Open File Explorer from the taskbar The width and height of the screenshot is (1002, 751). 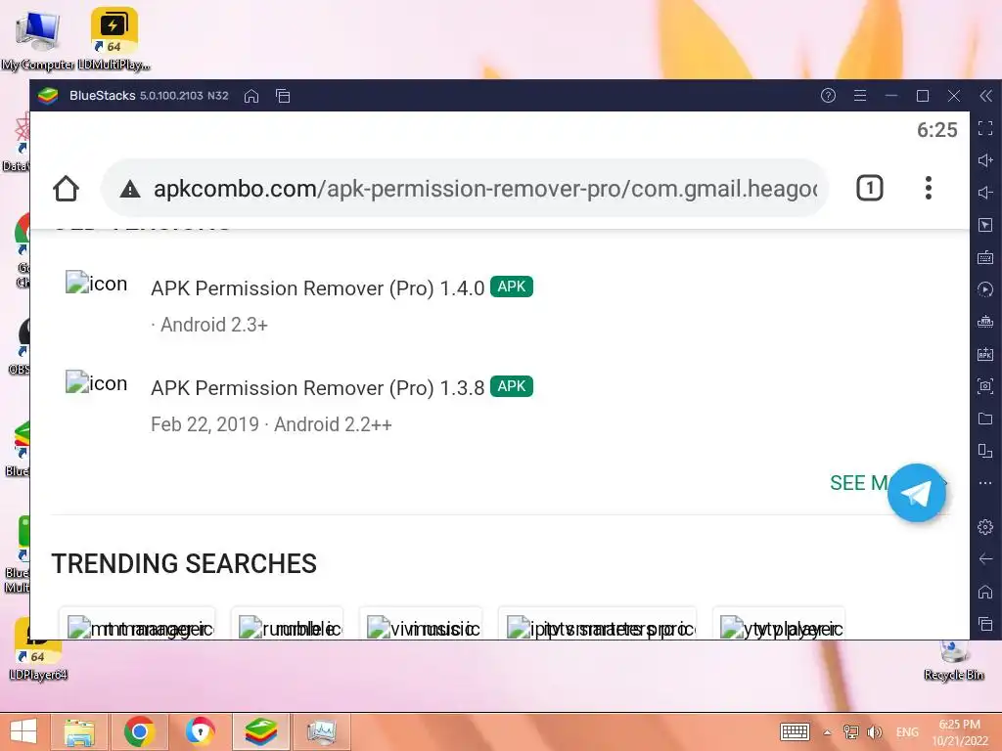click(x=80, y=731)
